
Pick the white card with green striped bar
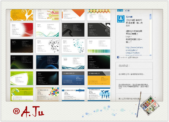pos(99,46)
